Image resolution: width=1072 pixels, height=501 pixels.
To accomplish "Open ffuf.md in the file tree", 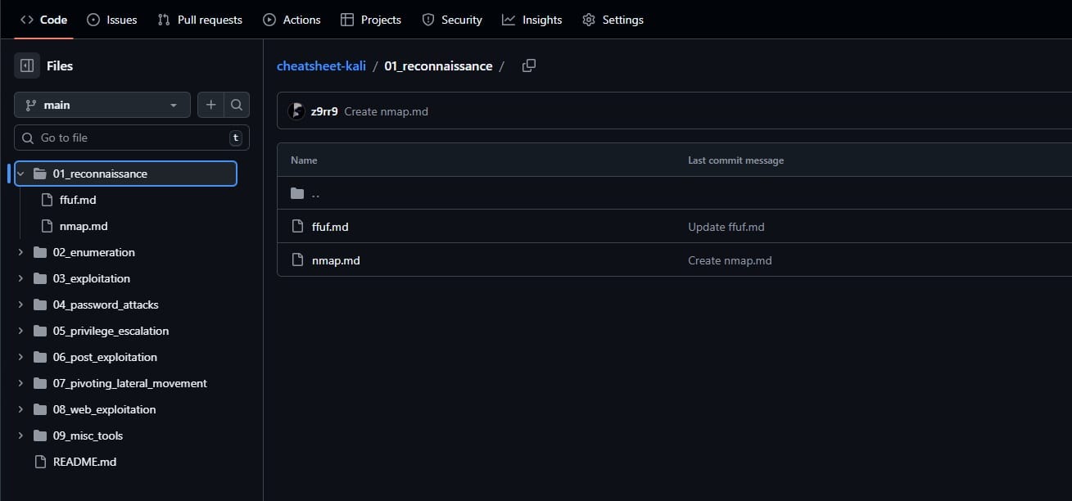I will click(x=78, y=200).
